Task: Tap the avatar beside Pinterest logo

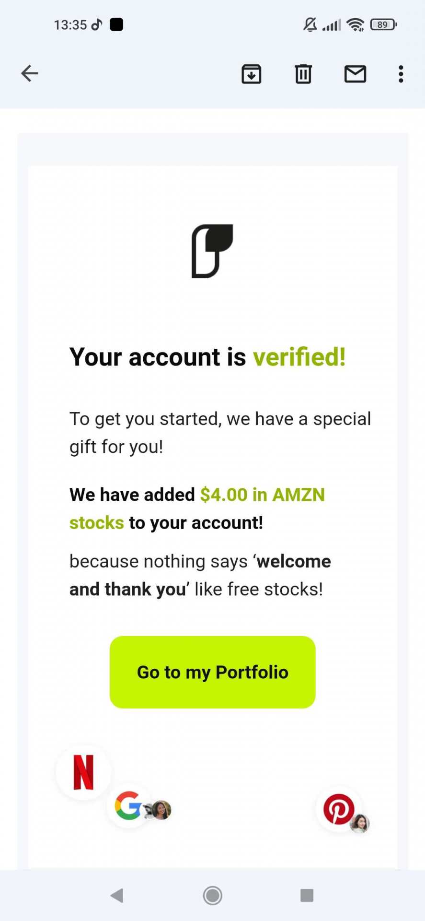Action: tap(360, 823)
